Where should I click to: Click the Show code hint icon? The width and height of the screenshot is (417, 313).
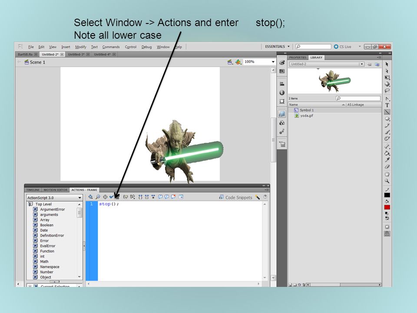125,197
